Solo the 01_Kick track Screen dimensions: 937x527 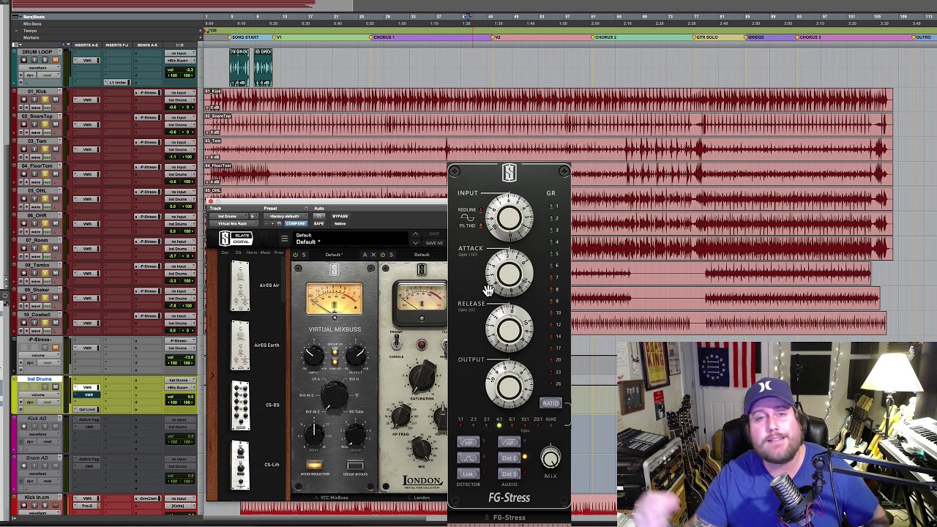[45, 99]
